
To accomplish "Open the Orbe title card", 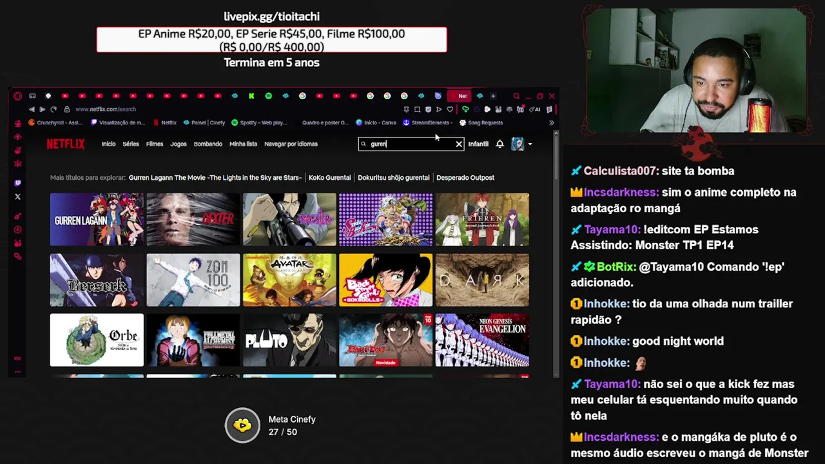I will click(97, 340).
